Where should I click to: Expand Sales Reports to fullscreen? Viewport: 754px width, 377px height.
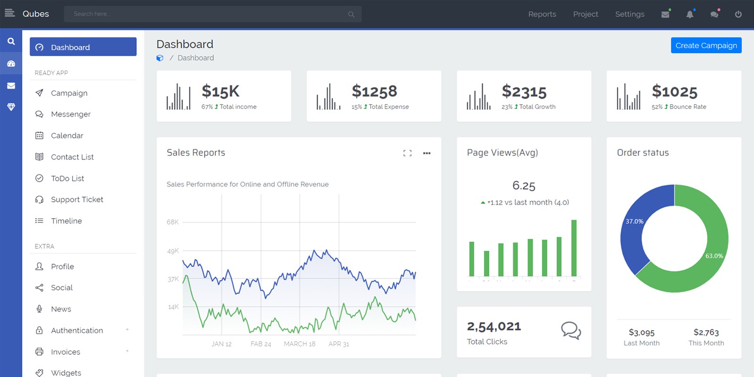click(408, 153)
